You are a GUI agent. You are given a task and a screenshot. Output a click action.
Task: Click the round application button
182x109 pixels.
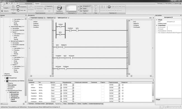coord(2,4)
